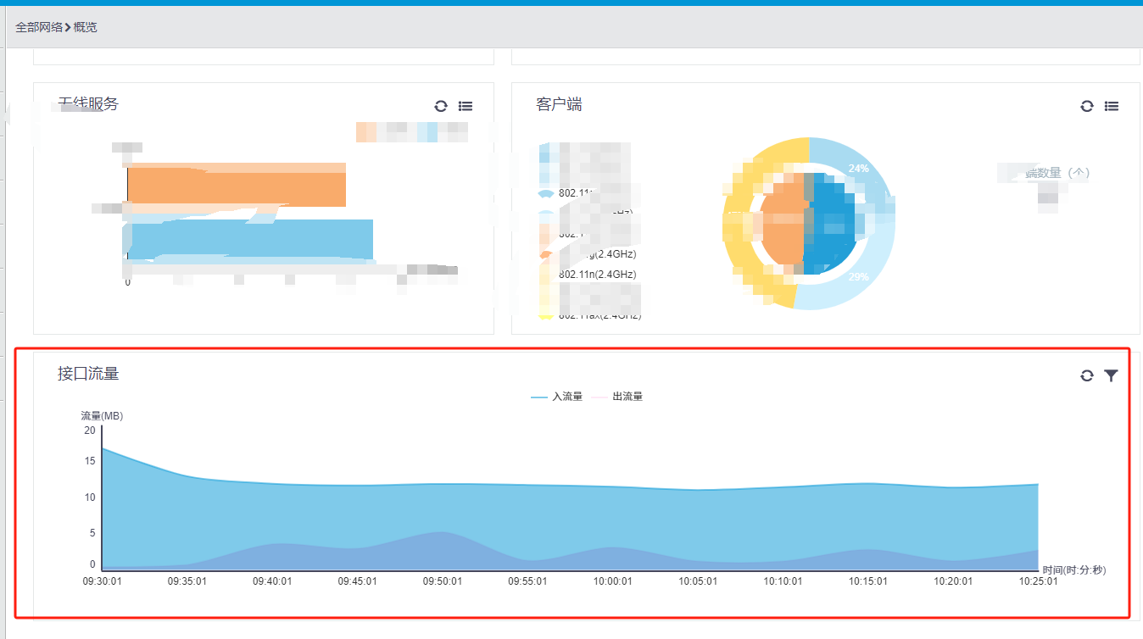Toggle the 802.11n(2.4GHz) legend entry
This screenshot has height=639, width=1143.
tap(588, 275)
